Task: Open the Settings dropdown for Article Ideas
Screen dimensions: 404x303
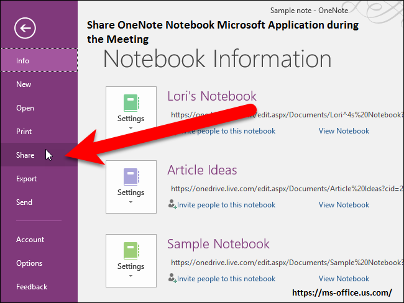Action: pyautogui.click(x=131, y=187)
